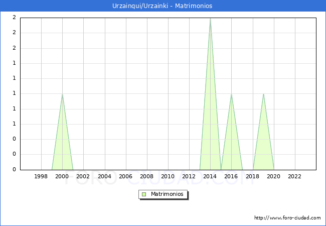
Task: Click the peak of the 2014 data spike
Action: (x=210, y=19)
